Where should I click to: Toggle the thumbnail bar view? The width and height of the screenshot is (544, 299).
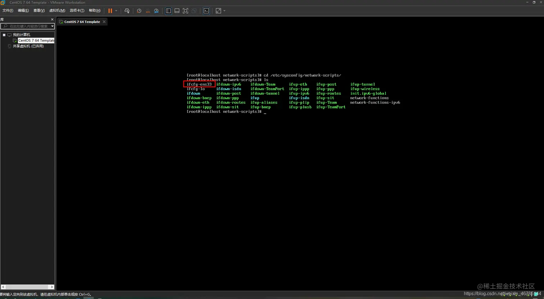177,11
